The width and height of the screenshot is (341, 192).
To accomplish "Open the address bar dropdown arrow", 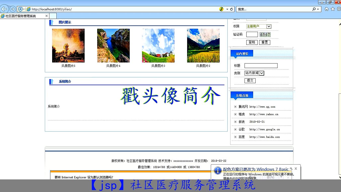I will pos(227,9).
